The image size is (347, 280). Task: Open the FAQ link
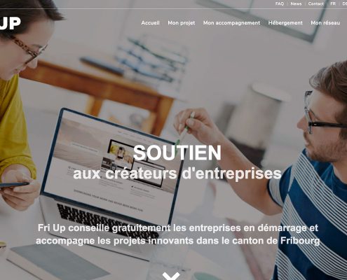pyautogui.click(x=280, y=3)
